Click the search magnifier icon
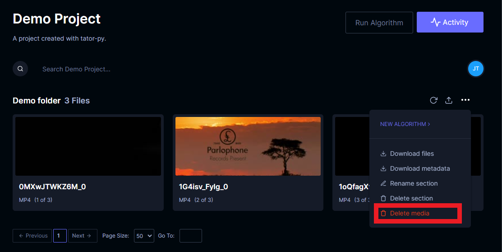This screenshot has height=252, width=502. click(x=20, y=69)
